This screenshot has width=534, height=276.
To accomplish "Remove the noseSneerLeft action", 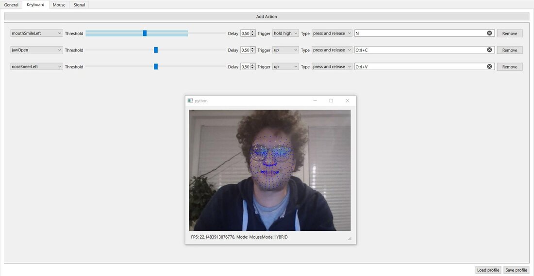I will (x=509, y=67).
